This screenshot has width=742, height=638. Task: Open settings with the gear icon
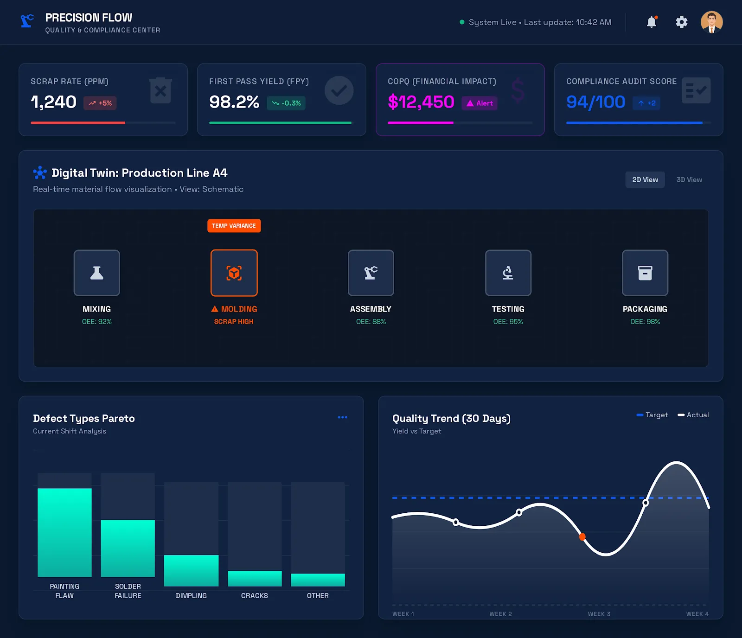pos(681,22)
